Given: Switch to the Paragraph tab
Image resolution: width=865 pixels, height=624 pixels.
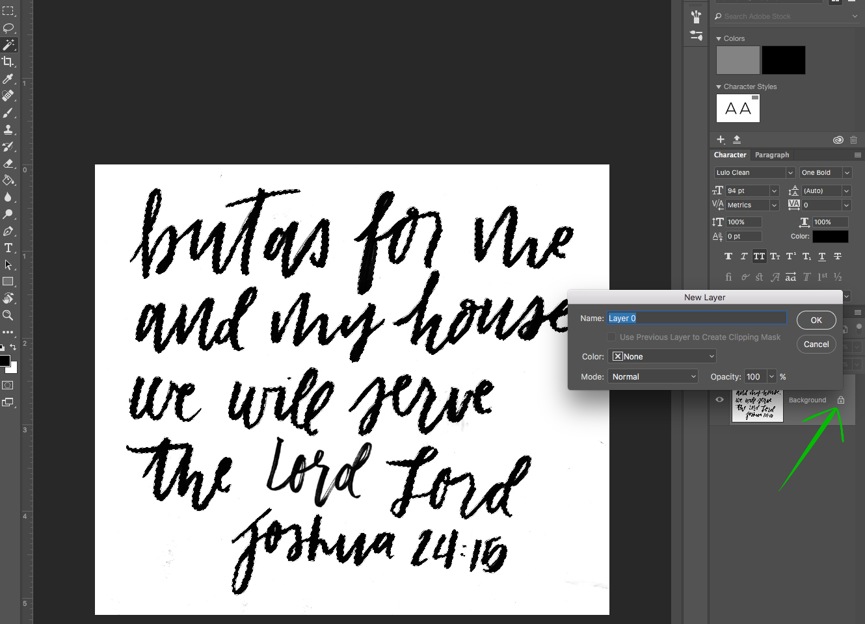Looking at the screenshot, I should click(772, 155).
